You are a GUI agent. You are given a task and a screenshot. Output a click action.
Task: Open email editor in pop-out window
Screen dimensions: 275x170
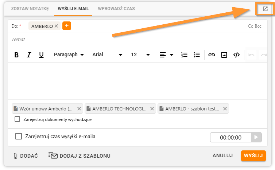click(x=265, y=9)
